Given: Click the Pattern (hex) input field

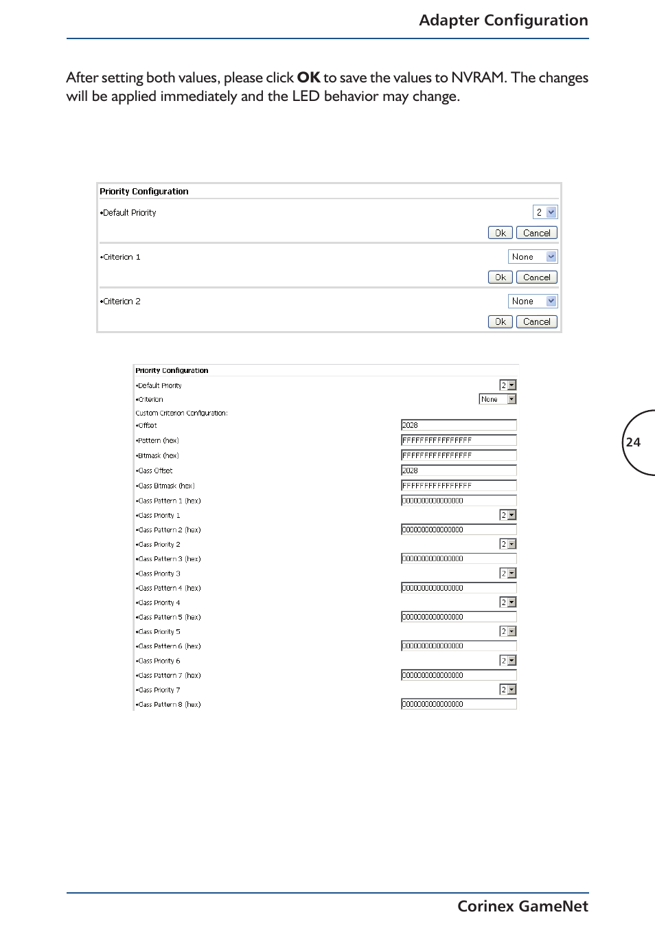Looking at the screenshot, I should (x=459, y=440).
